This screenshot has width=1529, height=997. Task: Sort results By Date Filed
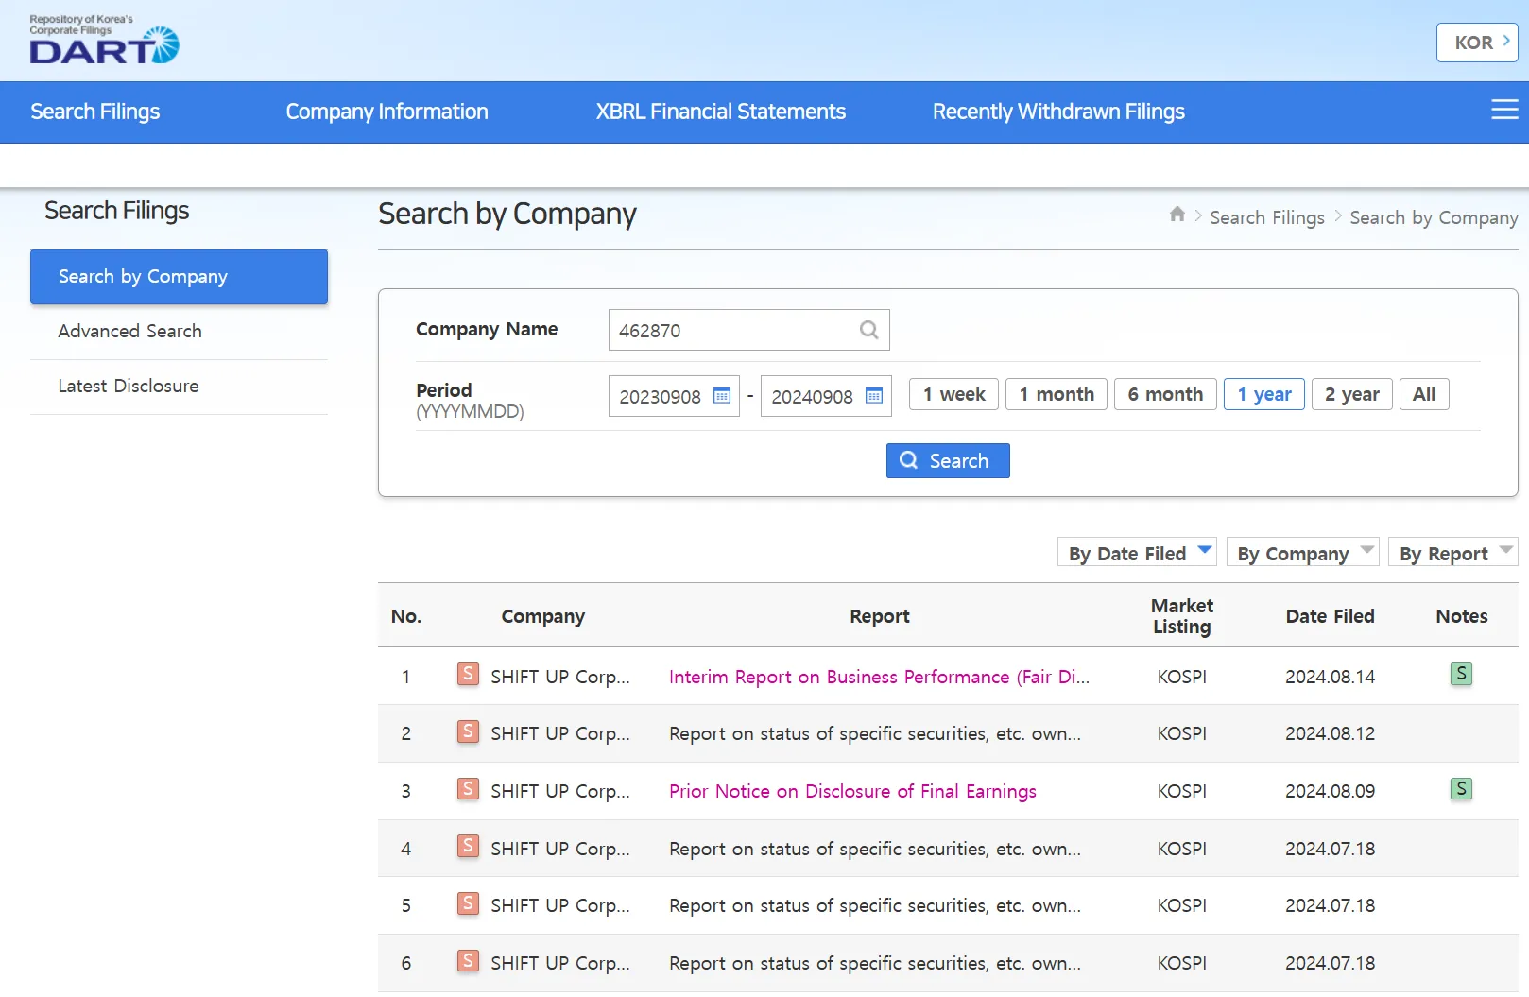(x=1137, y=553)
